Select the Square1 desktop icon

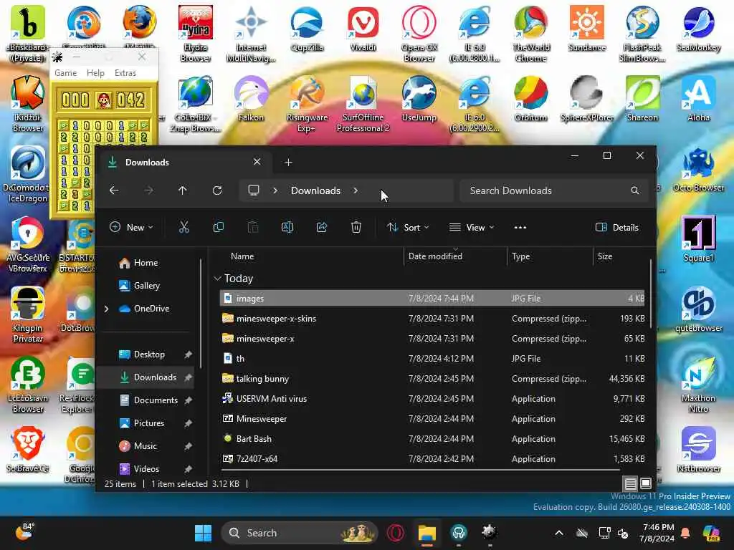(698, 239)
